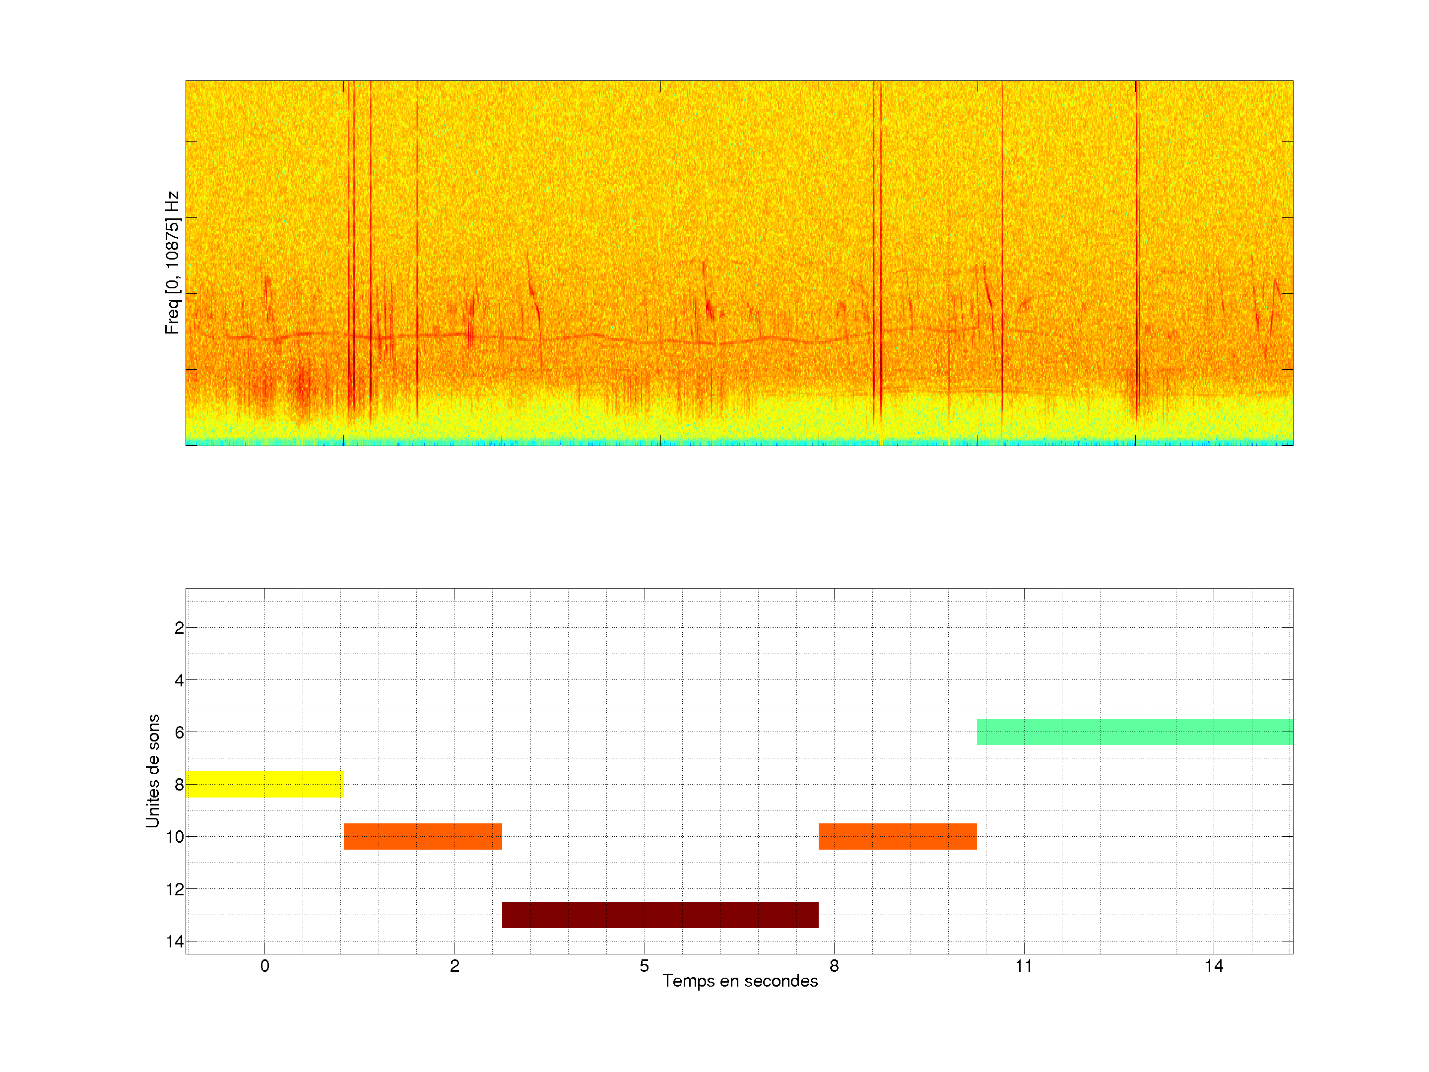Image resolution: width=1429 pixels, height=1072 pixels.
Task: Click x-axis tick label 5
Action: point(644,966)
